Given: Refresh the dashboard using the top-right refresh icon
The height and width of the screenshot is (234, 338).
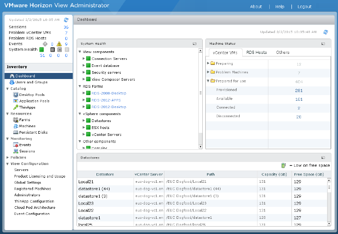Looking at the screenshot, I should pos(325,32).
